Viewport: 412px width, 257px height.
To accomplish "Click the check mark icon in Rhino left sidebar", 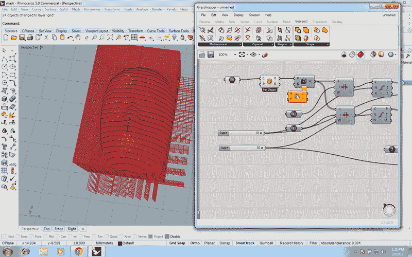I will click(12, 178).
